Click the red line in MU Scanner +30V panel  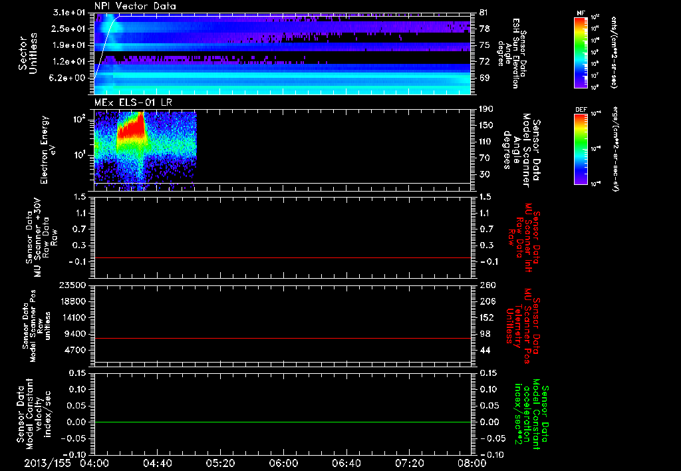[x=283, y=257]
